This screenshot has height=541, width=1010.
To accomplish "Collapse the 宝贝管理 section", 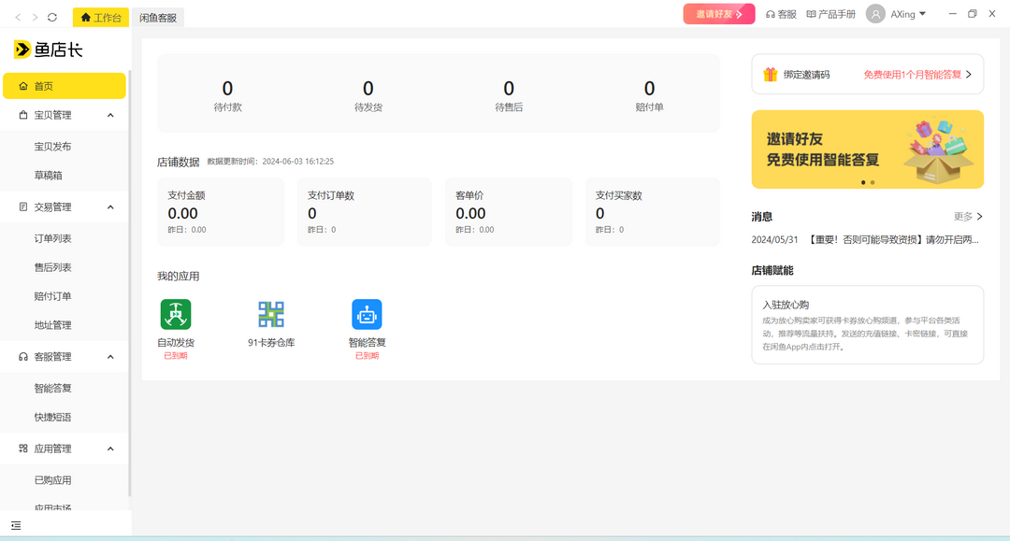I will (x=110, y=115).
